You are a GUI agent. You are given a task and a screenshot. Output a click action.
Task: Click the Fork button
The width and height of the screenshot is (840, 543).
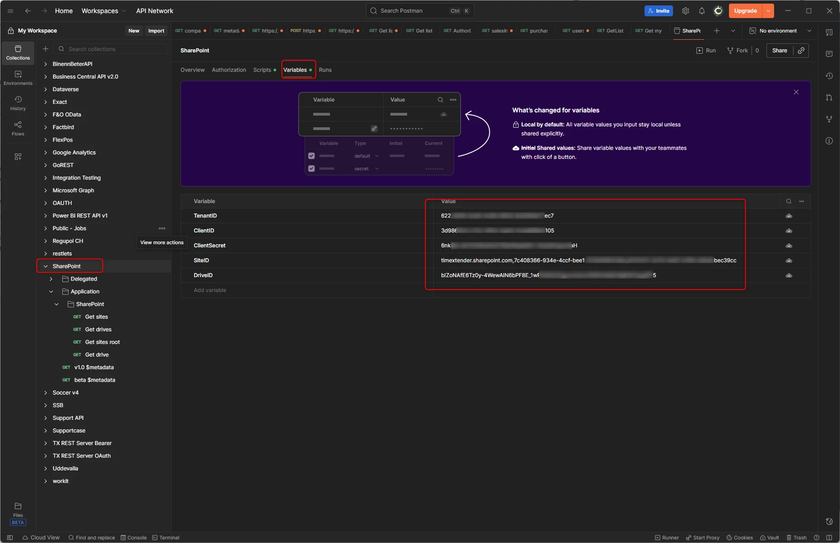point(738,51)
